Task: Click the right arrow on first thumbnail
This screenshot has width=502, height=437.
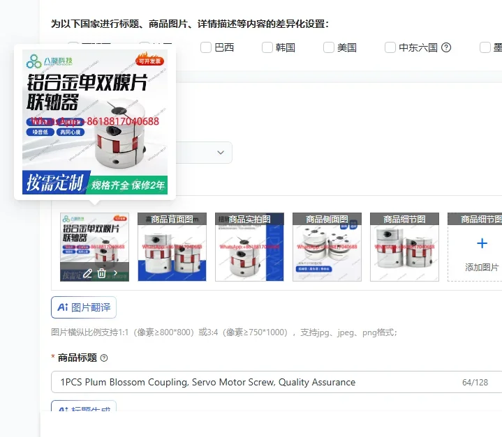Action: pyautogui.click(x=116, y=273)
